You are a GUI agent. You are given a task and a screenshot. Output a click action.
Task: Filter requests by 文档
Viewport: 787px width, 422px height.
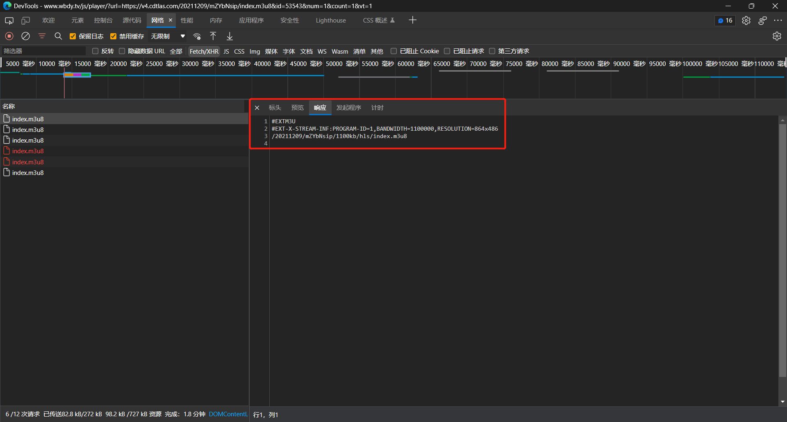click(306, 51)
